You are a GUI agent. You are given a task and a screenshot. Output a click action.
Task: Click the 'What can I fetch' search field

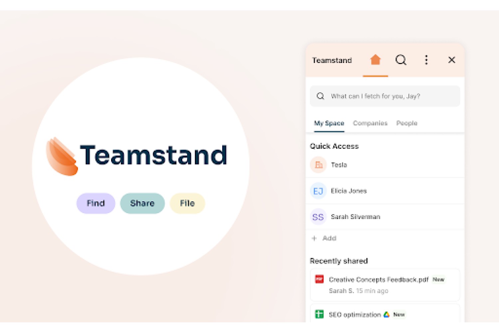pyautogui.click(x=385, y=96)
